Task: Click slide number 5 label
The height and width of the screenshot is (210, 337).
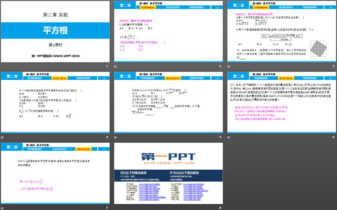Action: (x=220, y=137)
